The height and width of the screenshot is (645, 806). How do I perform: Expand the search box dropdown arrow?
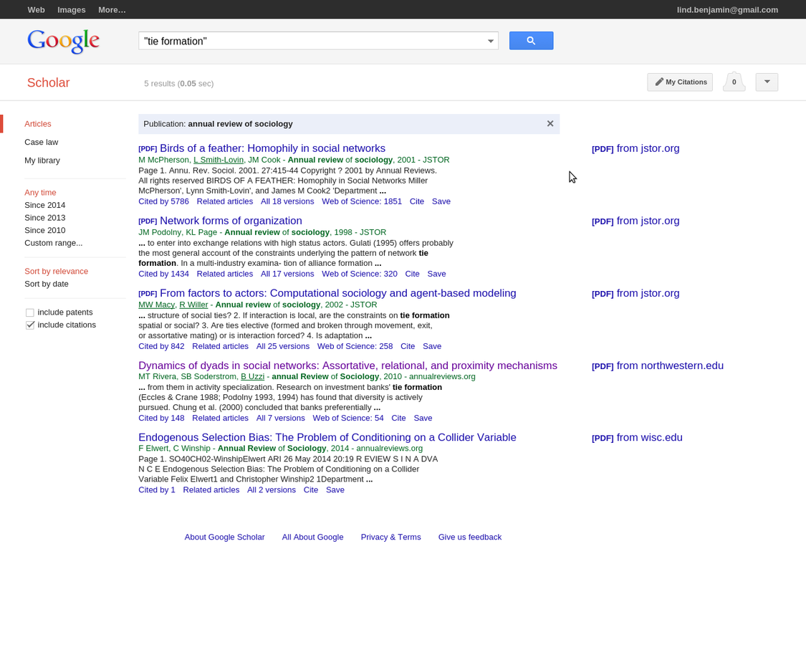click(490, 41)
